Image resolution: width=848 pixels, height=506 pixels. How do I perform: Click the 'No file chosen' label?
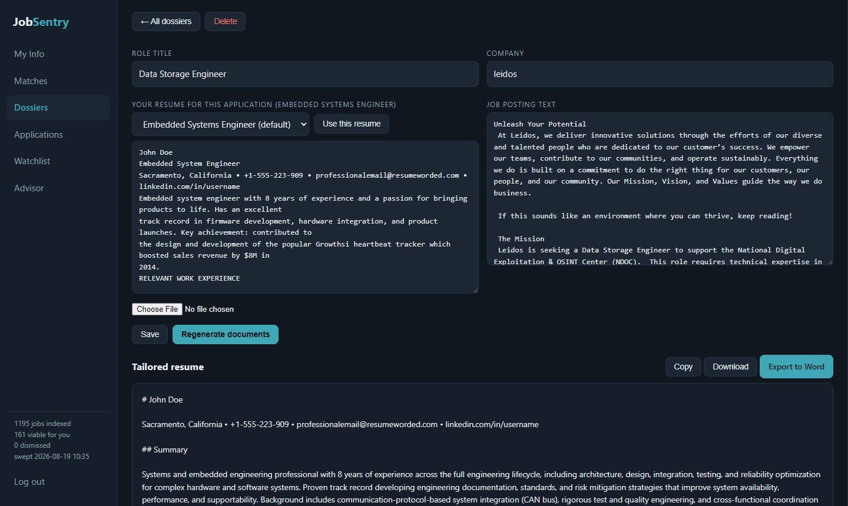tap(209, 309)
